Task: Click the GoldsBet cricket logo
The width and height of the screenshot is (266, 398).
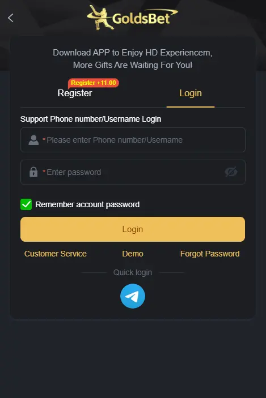Action: tap(132, 18)
